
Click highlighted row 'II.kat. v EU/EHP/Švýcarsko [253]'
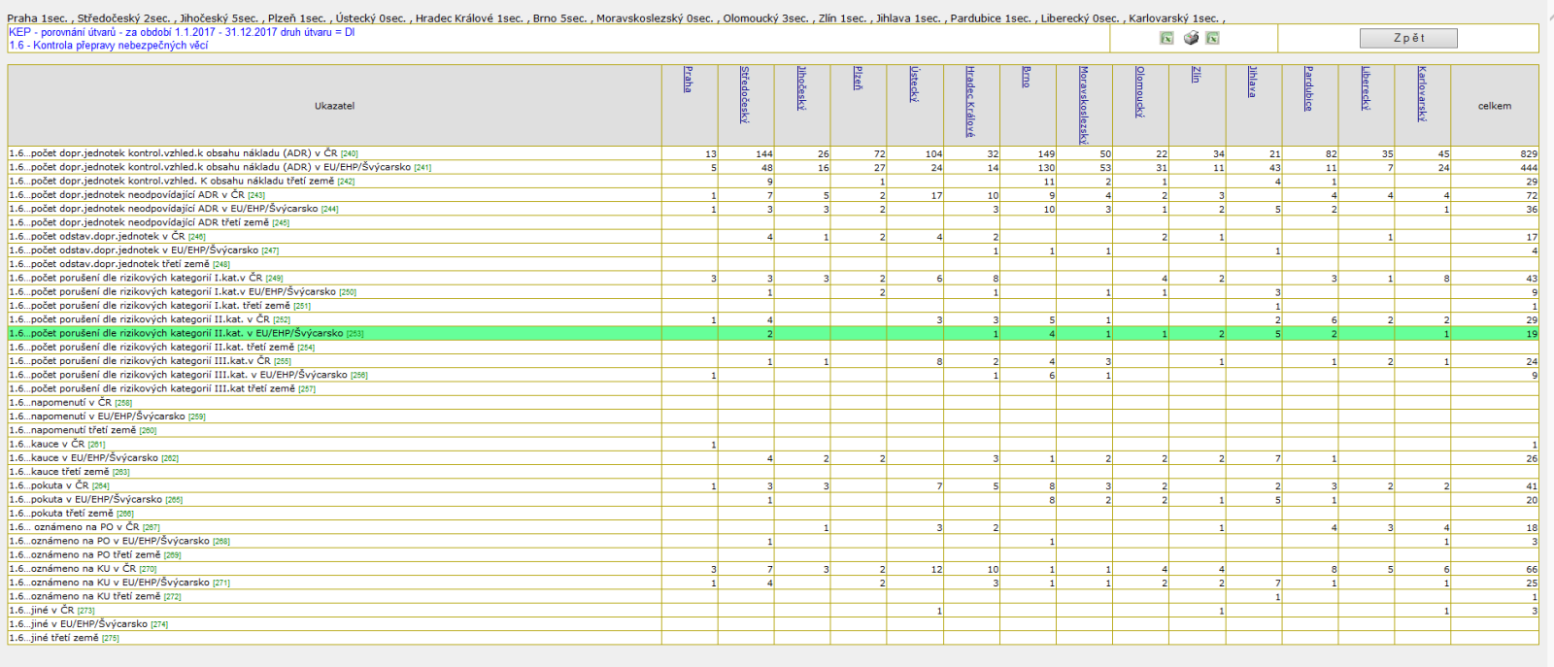pos(773,333)
